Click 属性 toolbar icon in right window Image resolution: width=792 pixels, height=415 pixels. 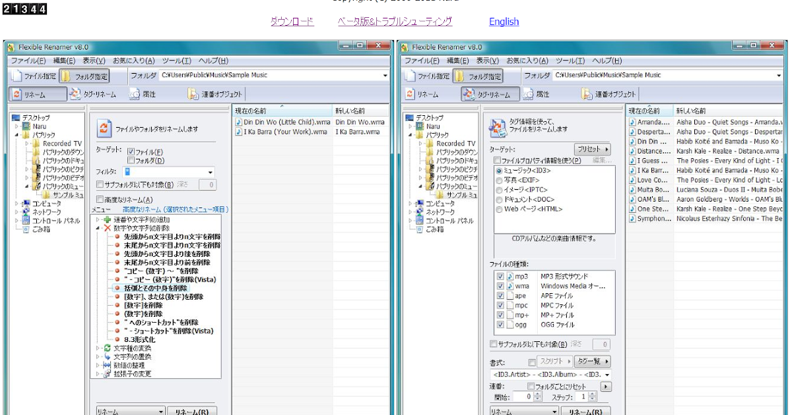(528, 94)
